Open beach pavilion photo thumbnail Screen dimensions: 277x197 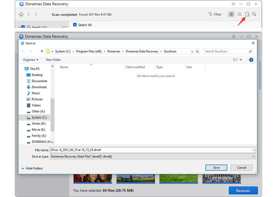coord(136,178)
